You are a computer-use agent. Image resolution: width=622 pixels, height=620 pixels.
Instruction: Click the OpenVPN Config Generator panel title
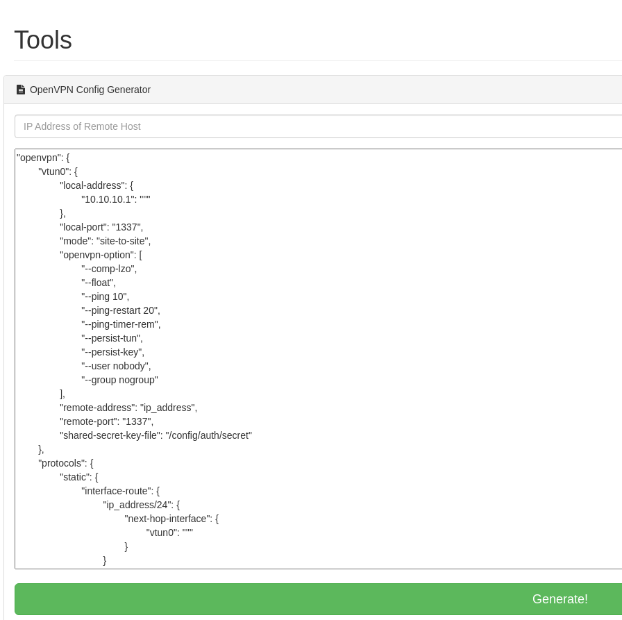point(90,90)
